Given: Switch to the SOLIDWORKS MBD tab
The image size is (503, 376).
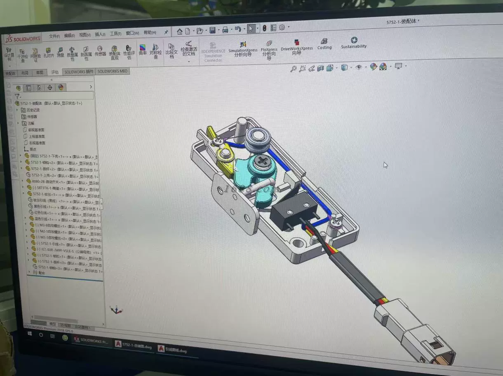Looking at the screenshot, I should pos(113,71).
